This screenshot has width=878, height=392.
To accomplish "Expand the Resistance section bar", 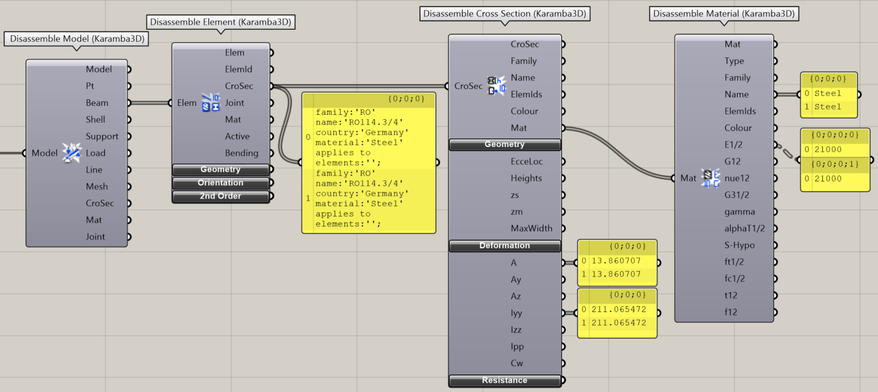I will coord(504,381).
